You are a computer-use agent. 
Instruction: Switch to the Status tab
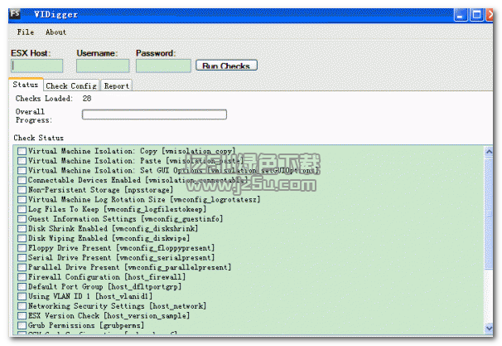[x=26, y=85]
